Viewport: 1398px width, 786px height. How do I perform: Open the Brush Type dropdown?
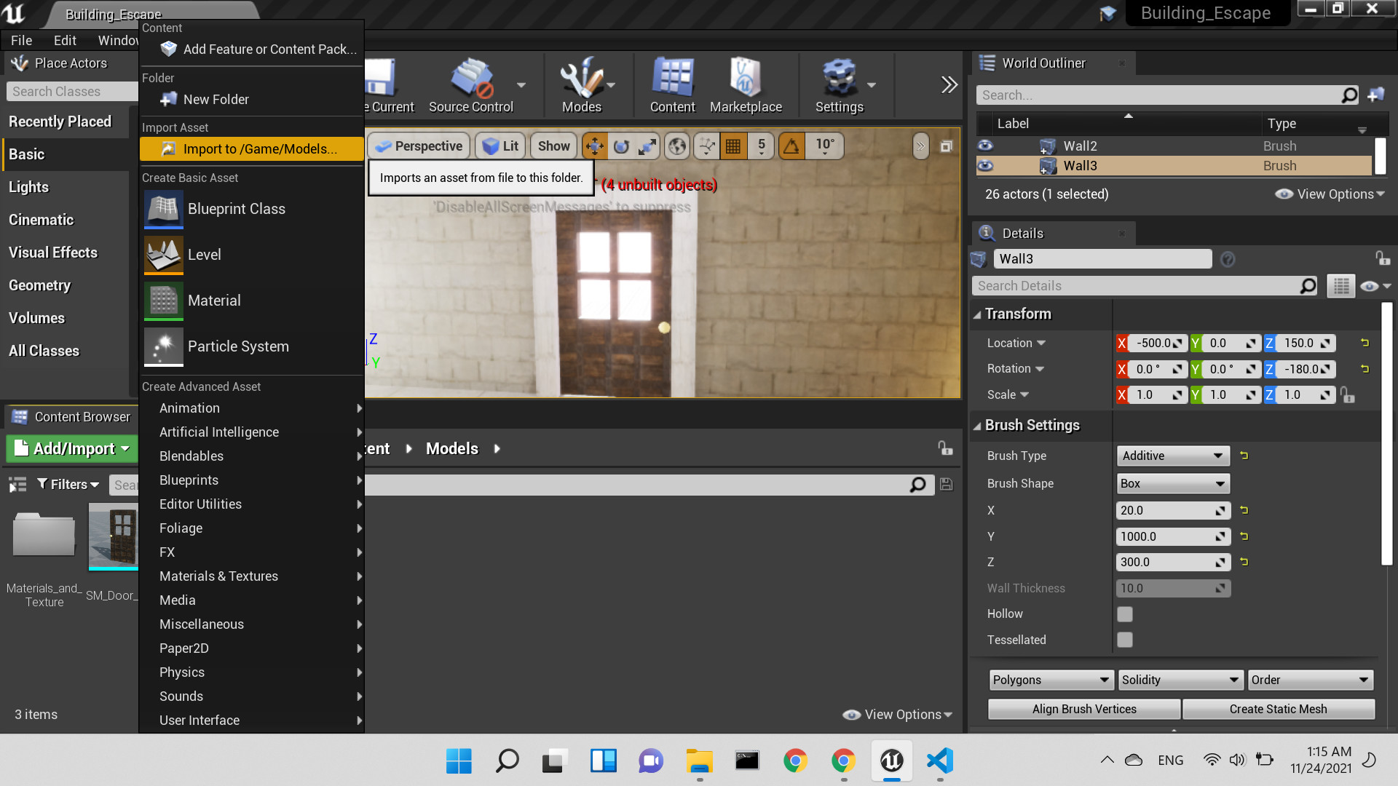pyautogui.click(x=1172, y=456)
